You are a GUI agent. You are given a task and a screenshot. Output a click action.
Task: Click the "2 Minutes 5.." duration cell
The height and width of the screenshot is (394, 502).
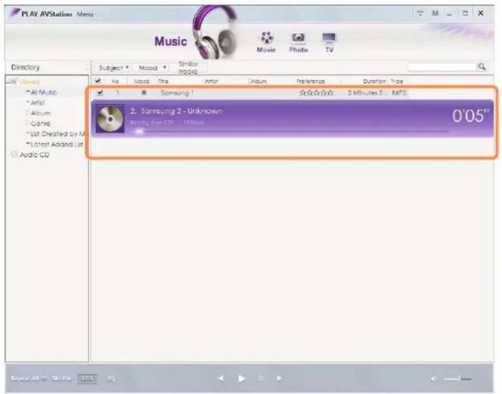click(367, 93)
